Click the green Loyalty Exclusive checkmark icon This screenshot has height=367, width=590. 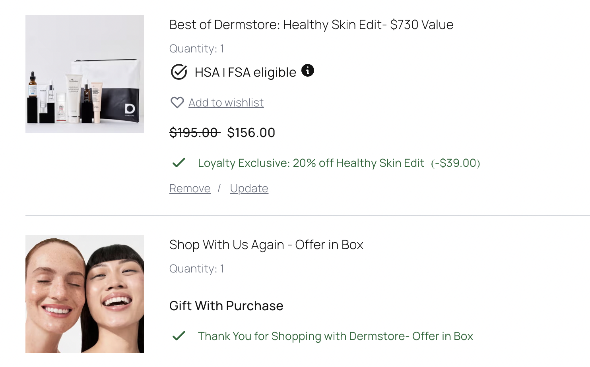coord(179,163)
